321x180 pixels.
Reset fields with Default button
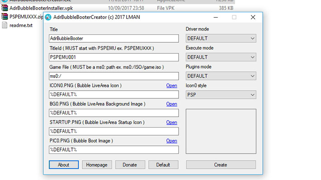click(x=163, y=165)
